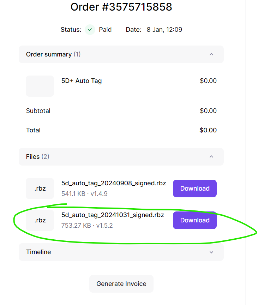Download the v1.4.9 signed file
Viewport: 258px width, 305px height.
(194, 189)
